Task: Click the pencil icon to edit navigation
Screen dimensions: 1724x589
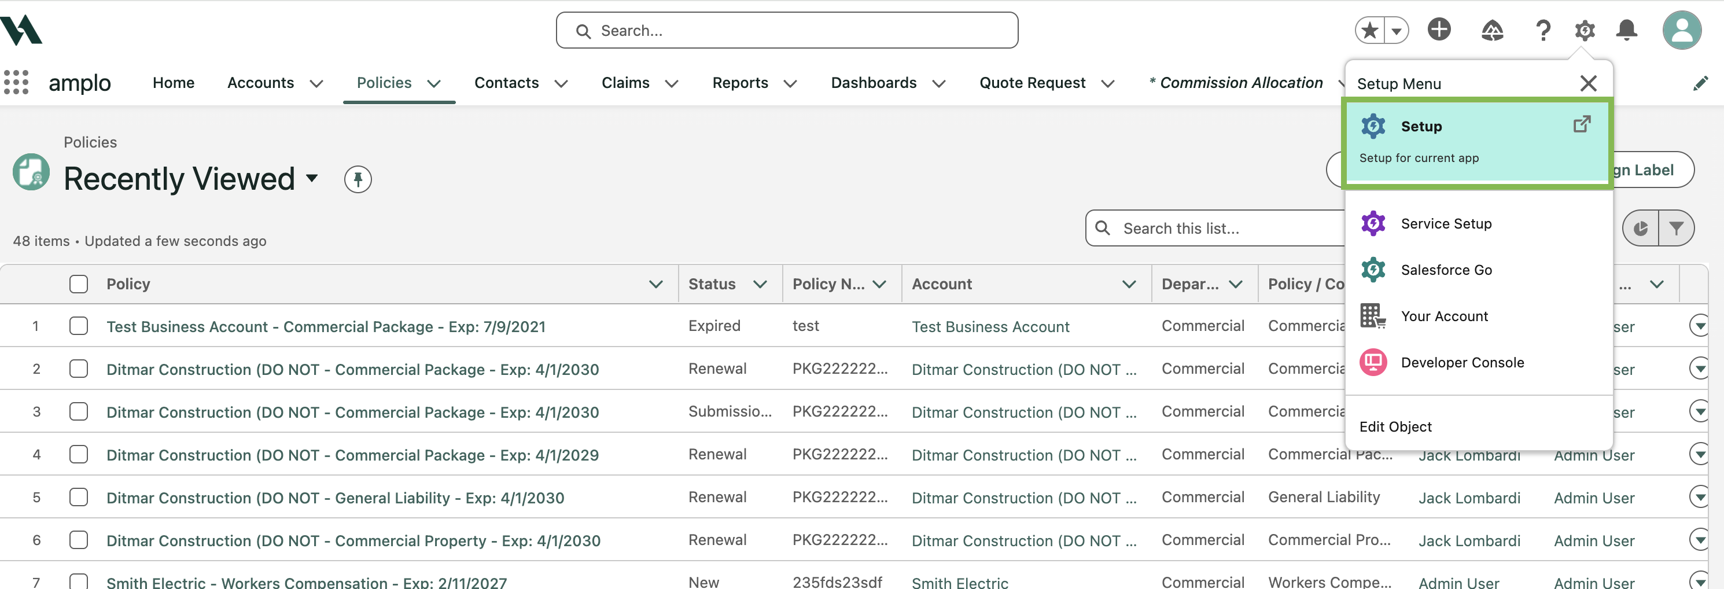Action: click(x=1700, y=83)
